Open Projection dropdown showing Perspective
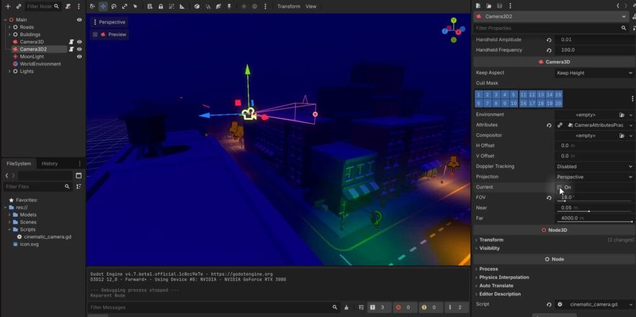The height and width of the screenshot is (317, 636). (x=594, y=177)
